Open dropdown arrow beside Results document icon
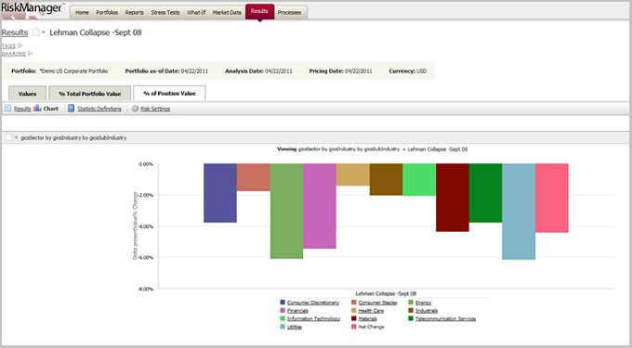 pyautogui.click(x=43, y=32)
